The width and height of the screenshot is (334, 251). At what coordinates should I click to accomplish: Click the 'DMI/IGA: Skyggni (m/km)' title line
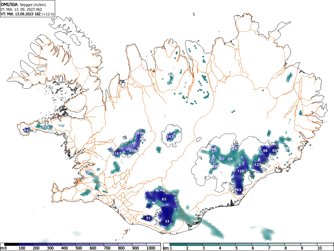tap(23, 5)
